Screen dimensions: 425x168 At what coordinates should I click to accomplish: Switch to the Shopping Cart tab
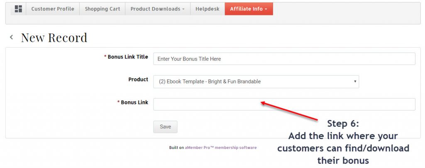103,9
